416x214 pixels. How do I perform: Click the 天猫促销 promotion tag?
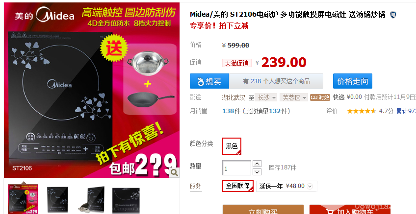[x=236, y=63]
